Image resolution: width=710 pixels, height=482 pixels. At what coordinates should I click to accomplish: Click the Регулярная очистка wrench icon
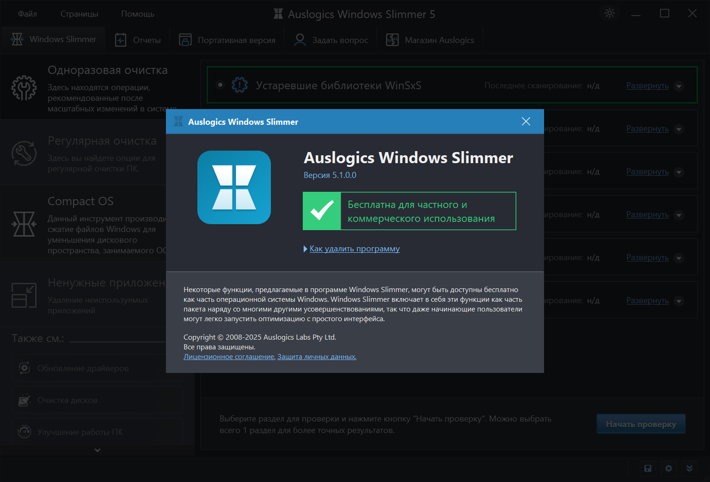click(x=24, y=153)
